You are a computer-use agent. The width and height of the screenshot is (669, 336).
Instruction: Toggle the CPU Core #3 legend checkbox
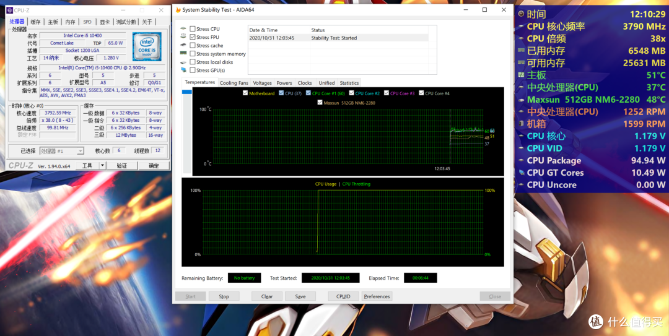point(386,93)
